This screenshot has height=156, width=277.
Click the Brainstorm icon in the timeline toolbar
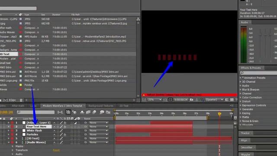click(102, 112)
